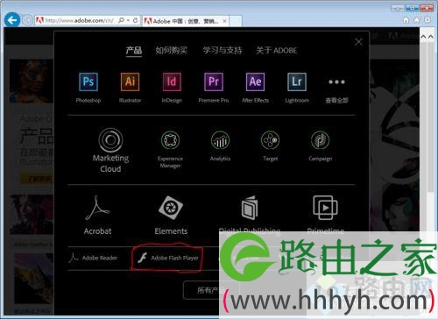
Task: Select the Elements icon
Action: coord(171,208)
